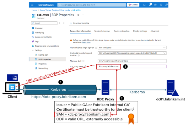Open the feedback icon in top bar

pyautogui.click(x=166, y=5)
